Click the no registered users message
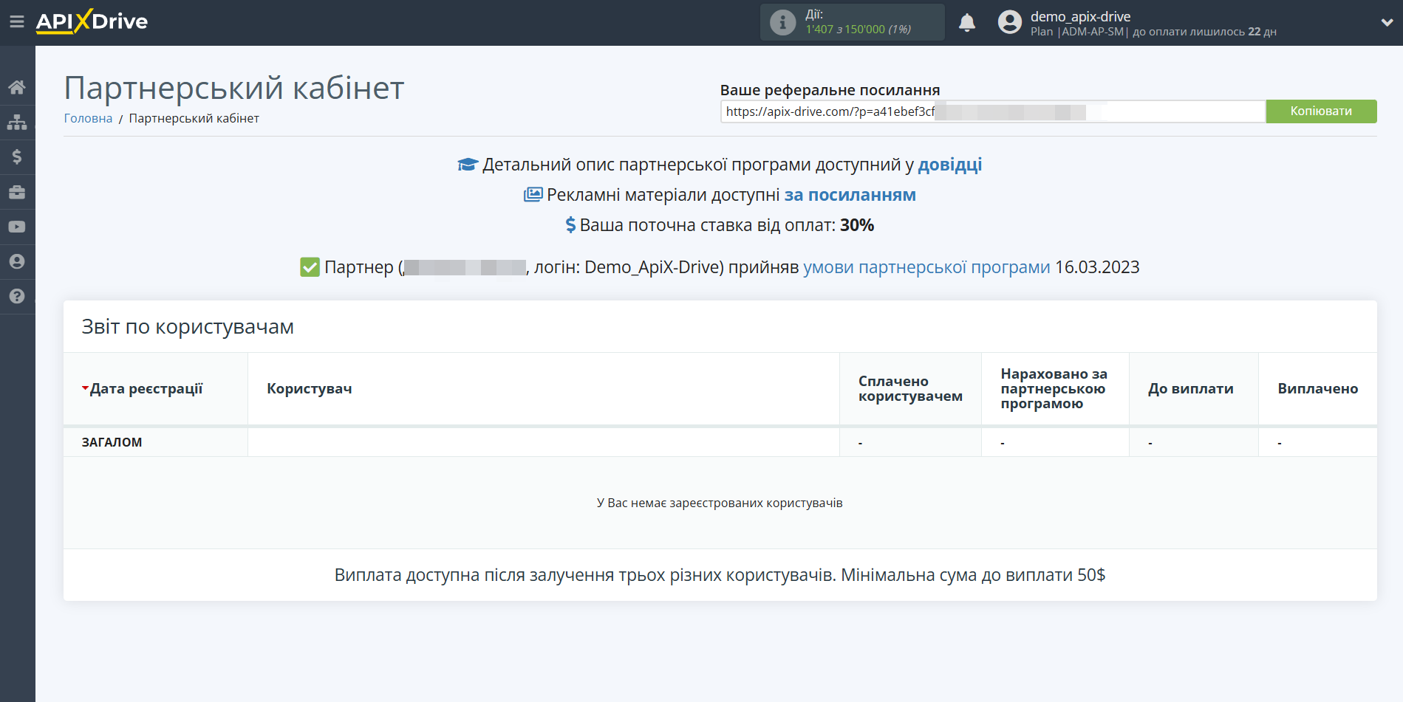This screenshot has height=702, width=1403. click(x=720, y=503)
